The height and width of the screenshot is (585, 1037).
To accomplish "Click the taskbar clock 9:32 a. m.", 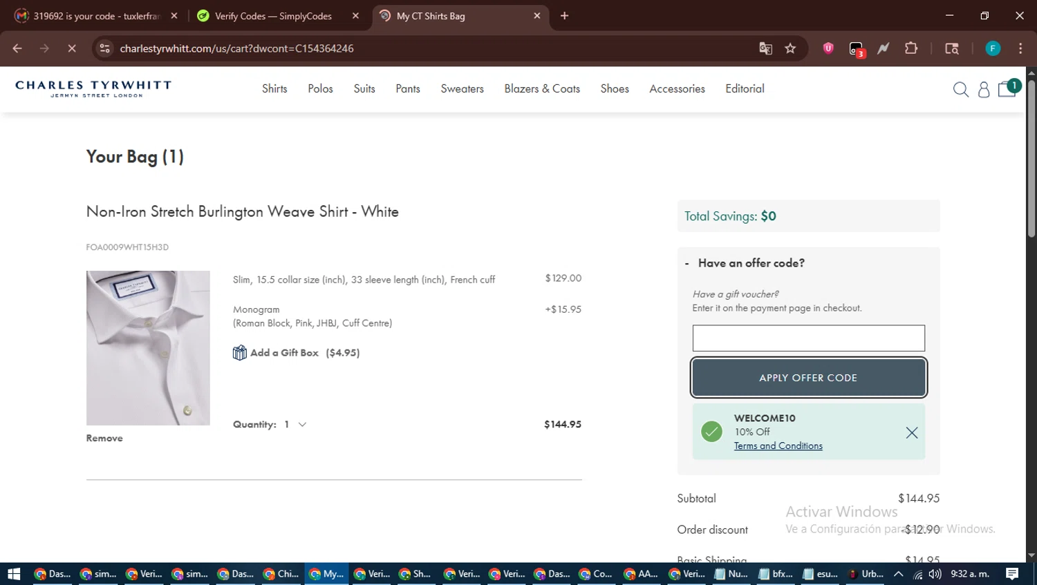I will 970,574.
